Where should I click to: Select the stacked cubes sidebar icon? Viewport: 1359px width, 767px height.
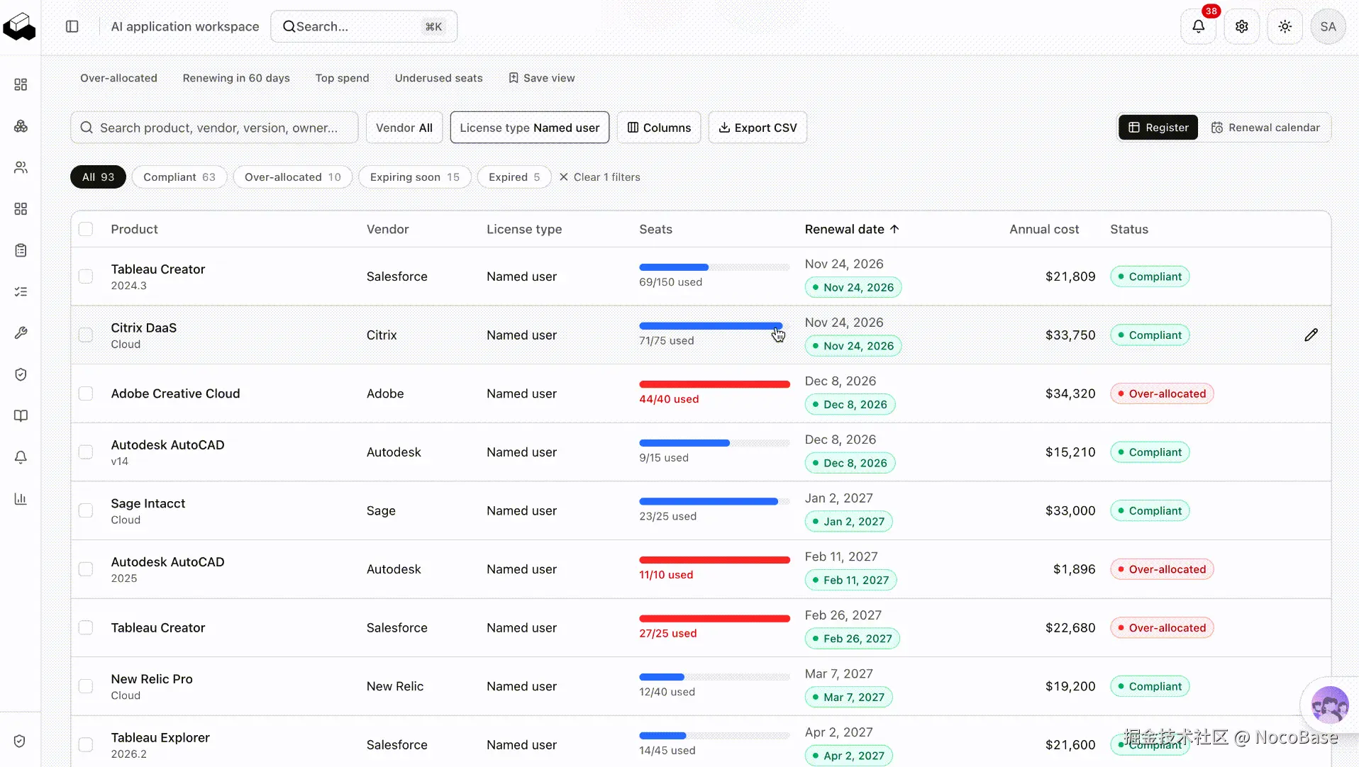(21, 126)
